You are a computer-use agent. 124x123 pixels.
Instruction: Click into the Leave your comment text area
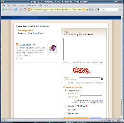(84, 49)
